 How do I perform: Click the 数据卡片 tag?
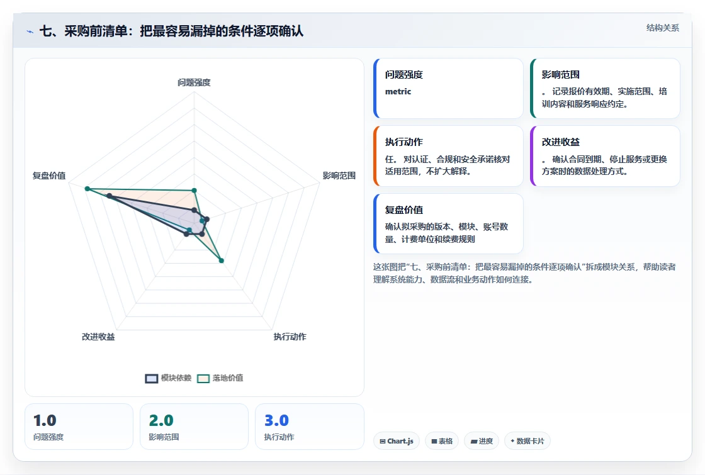tap(527, 441)
